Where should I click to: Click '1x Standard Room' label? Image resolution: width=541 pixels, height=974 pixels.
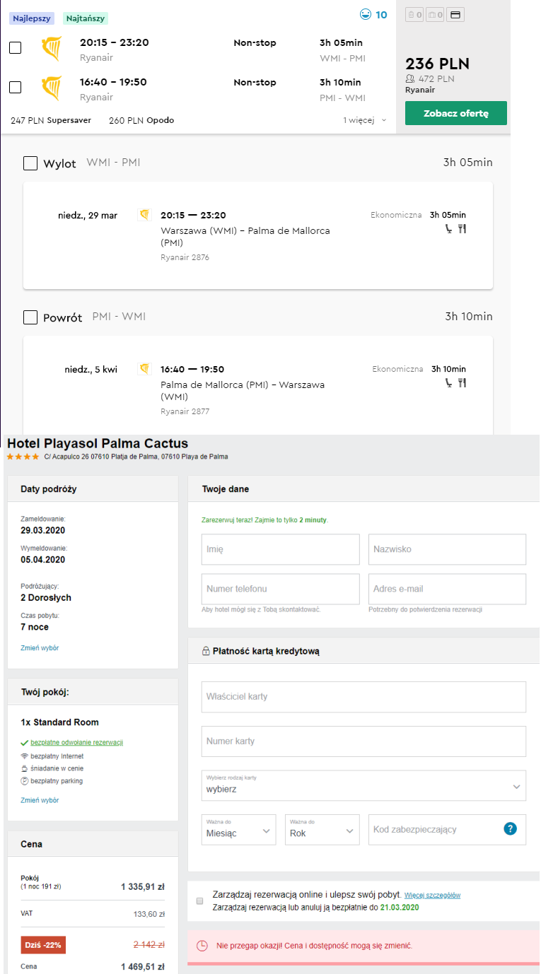pos(60,722)
